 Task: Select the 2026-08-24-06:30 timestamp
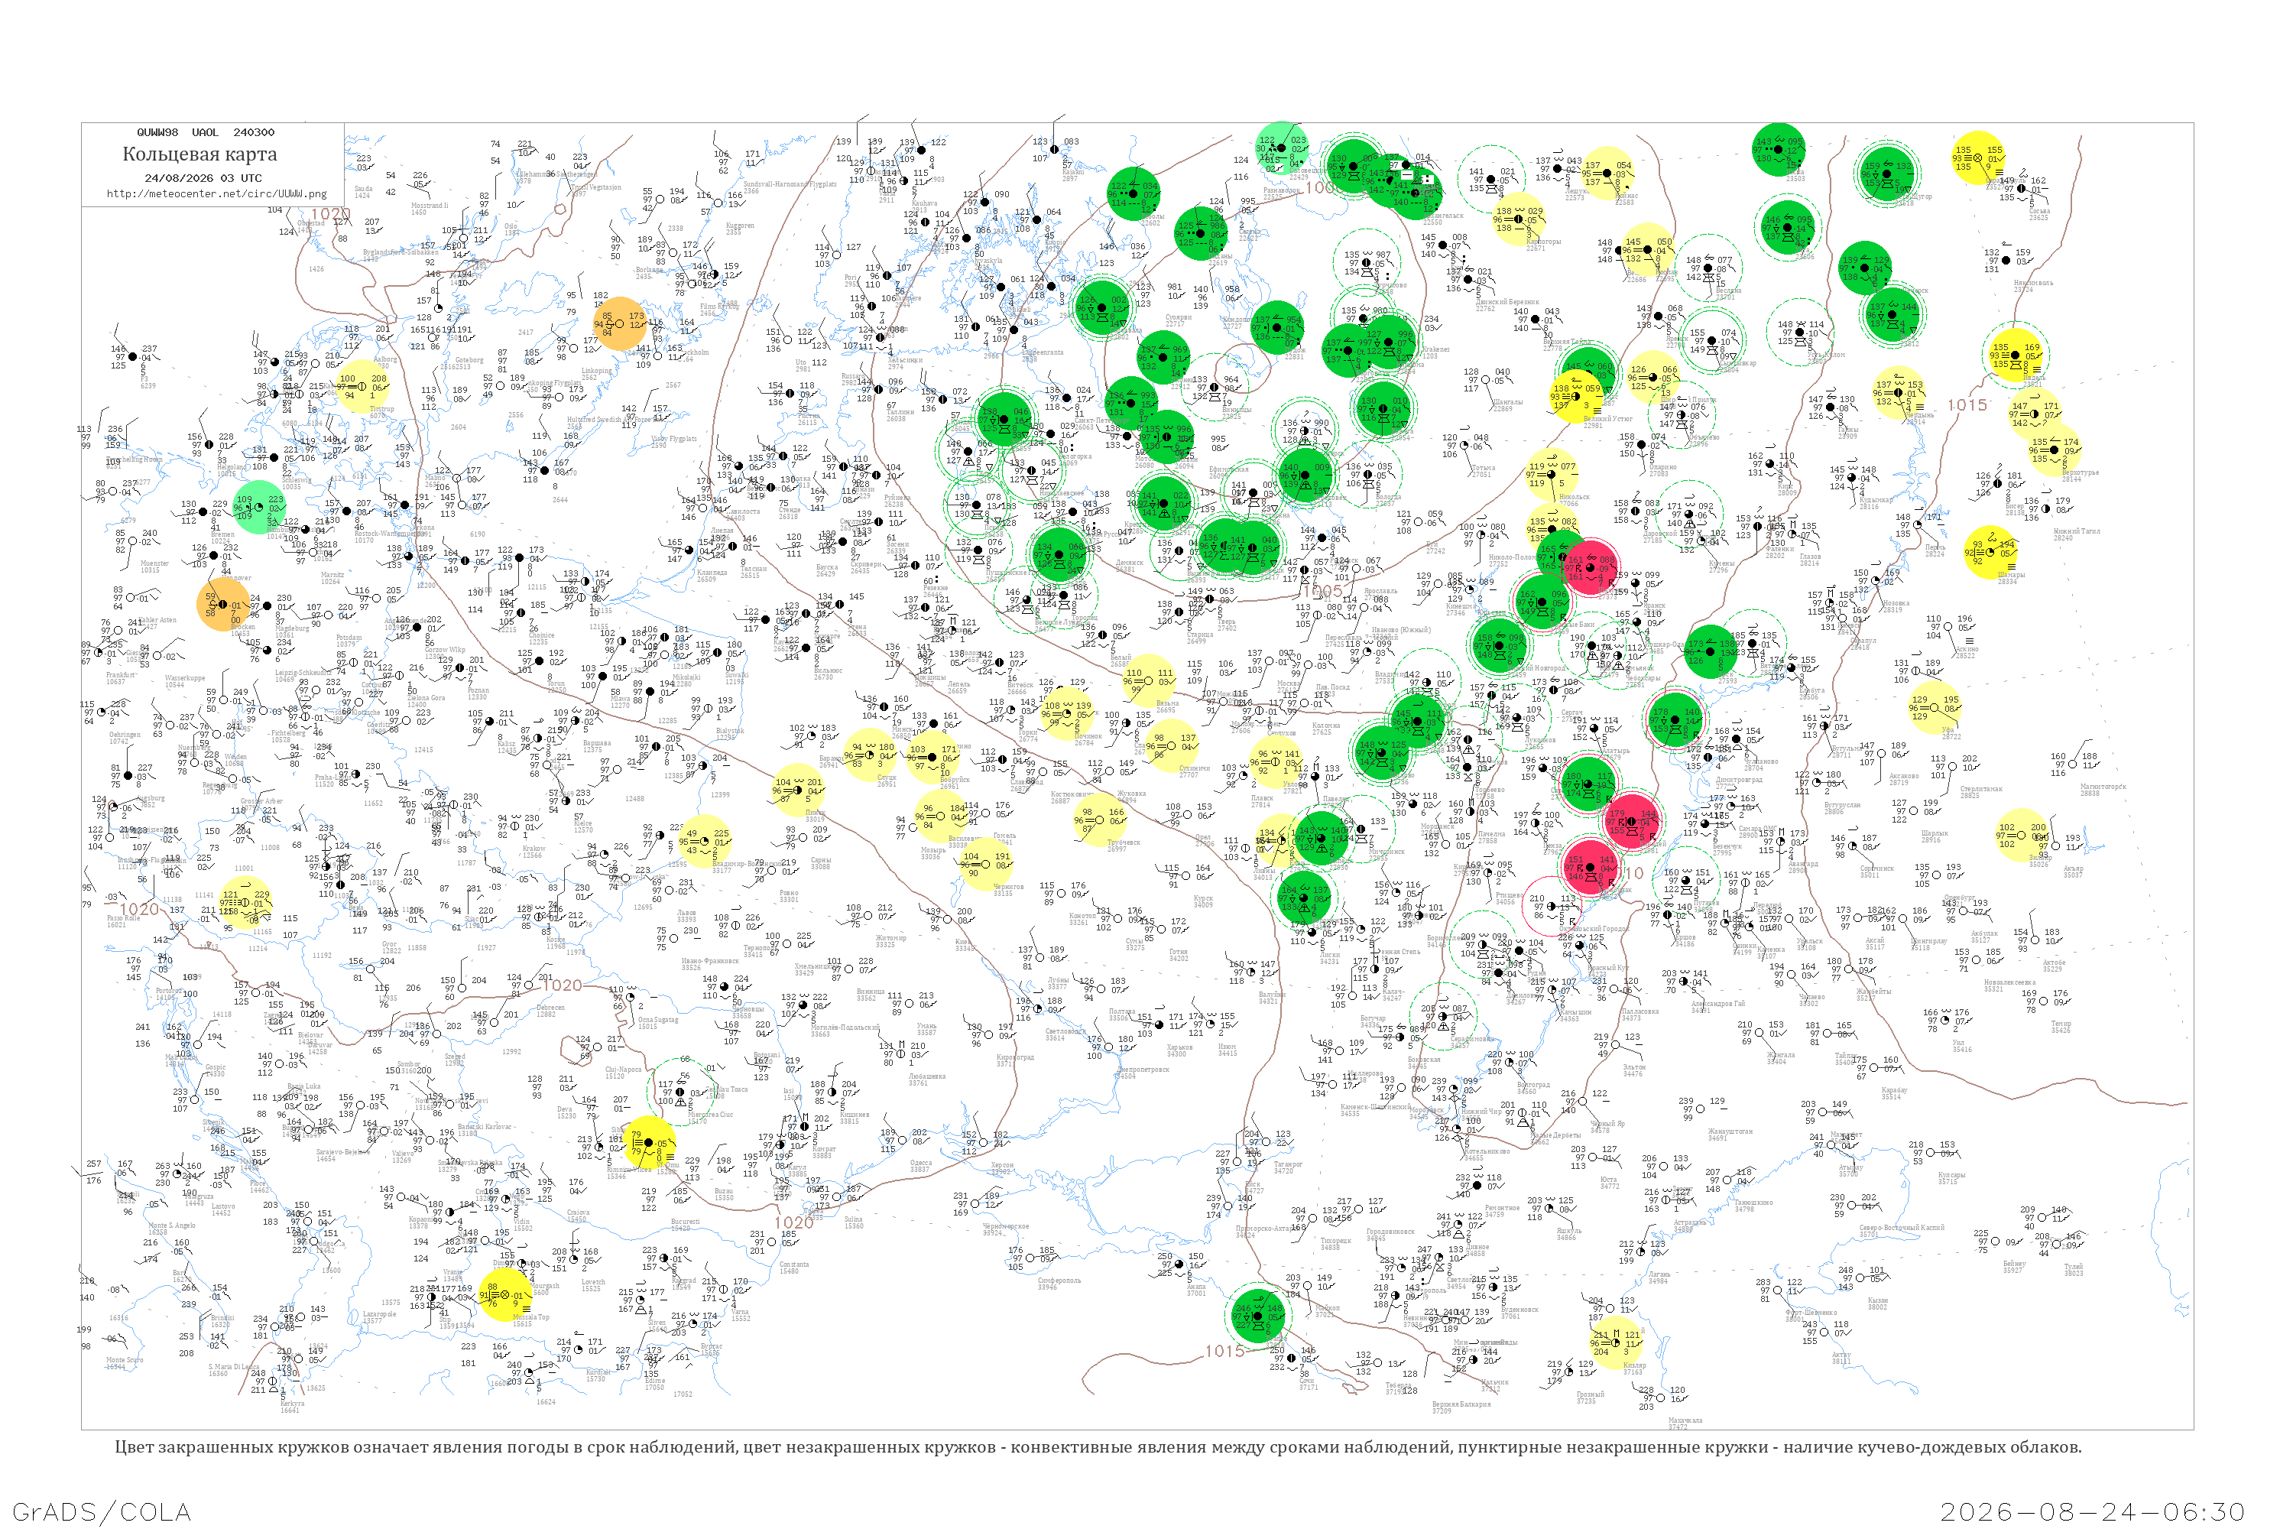2092,1511
